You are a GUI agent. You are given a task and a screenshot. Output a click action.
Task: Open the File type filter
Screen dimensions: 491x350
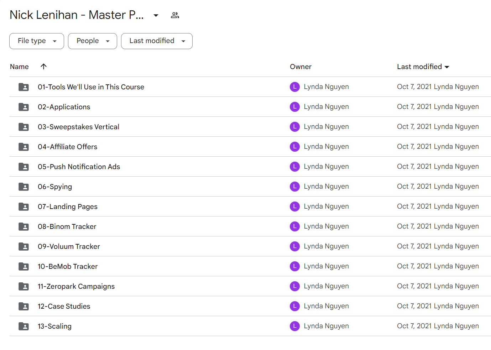click(37, 41)
